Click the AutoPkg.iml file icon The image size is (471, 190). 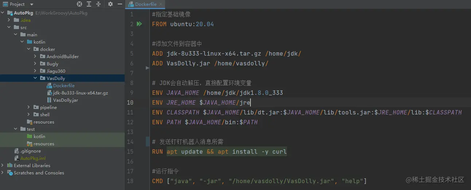tap(16, 158)
